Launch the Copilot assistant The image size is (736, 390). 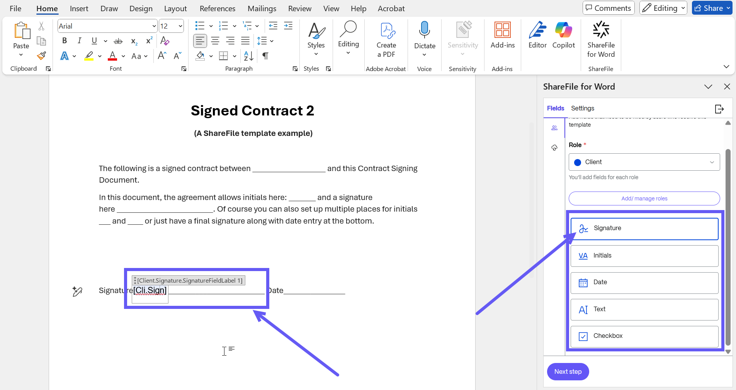tap(563, 36)
